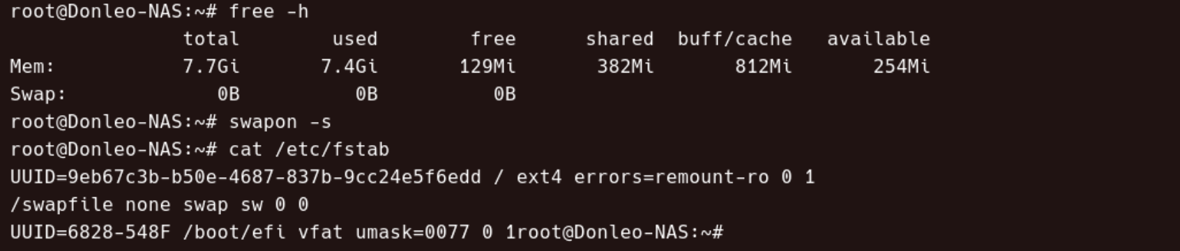The width and height of the screenshot is (1180, 251).
Task: Click the ext4 root UUID string
Action: click(245, 177)
